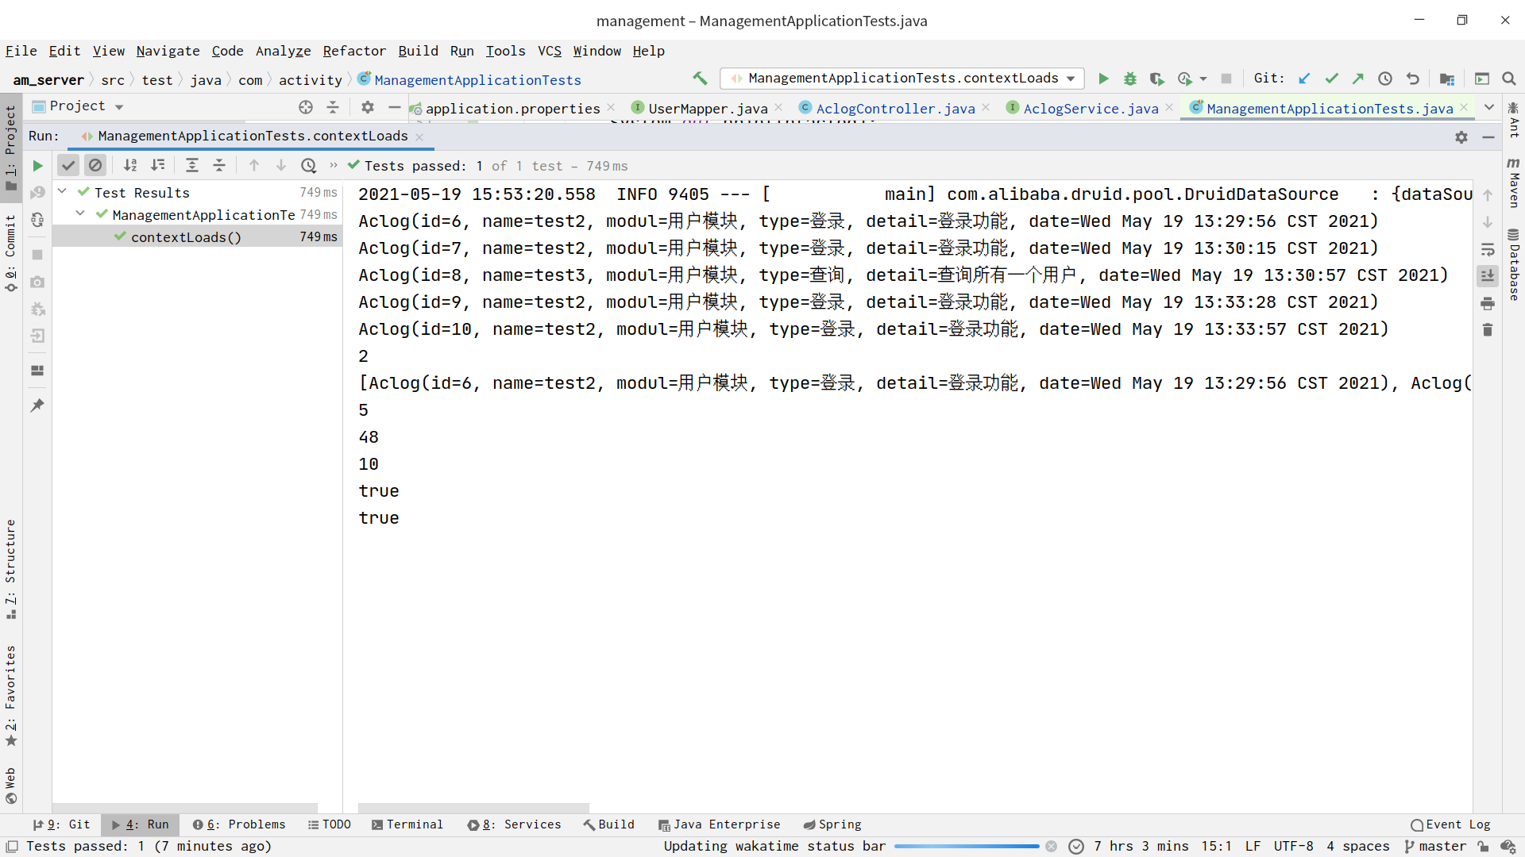
Task: Pin the Run tab
Action: pos(37,405)
